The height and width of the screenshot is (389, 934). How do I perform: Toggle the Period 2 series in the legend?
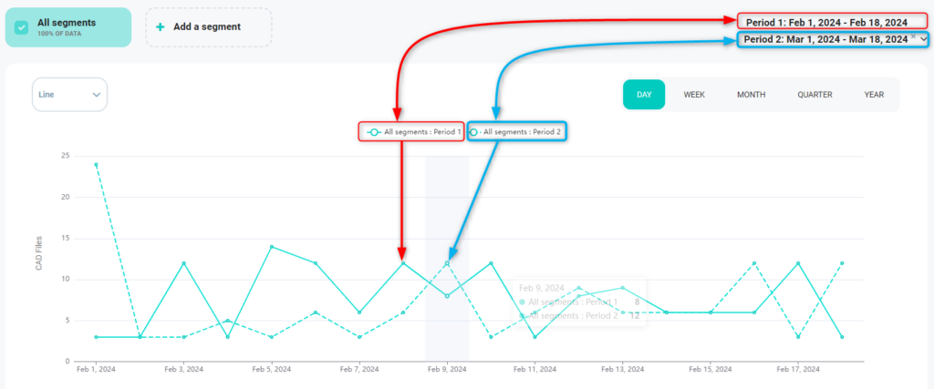(522, 132)
